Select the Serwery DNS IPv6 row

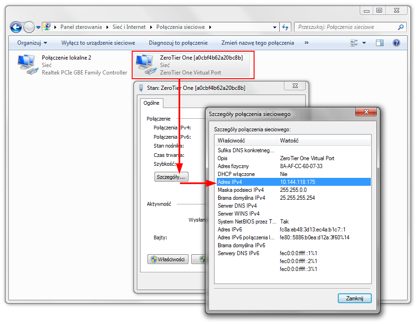pos(294,253)
